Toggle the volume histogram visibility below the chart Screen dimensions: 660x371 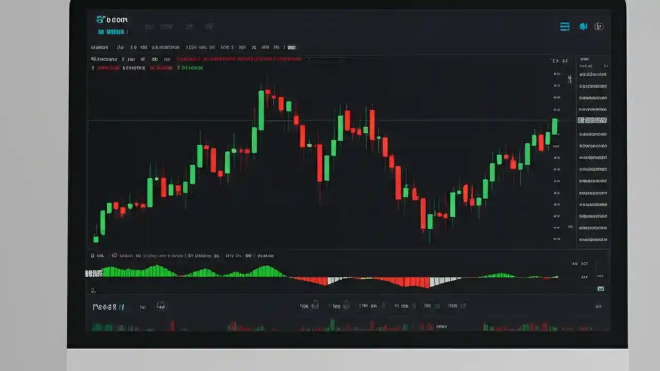tap(265, 255)
